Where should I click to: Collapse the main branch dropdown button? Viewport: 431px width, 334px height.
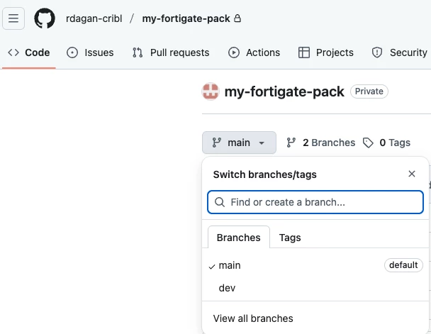239,143
